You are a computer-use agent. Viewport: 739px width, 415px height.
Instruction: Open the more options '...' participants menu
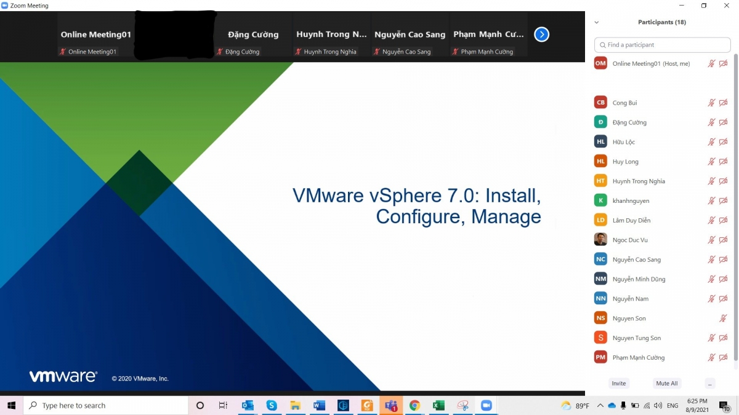710,383
